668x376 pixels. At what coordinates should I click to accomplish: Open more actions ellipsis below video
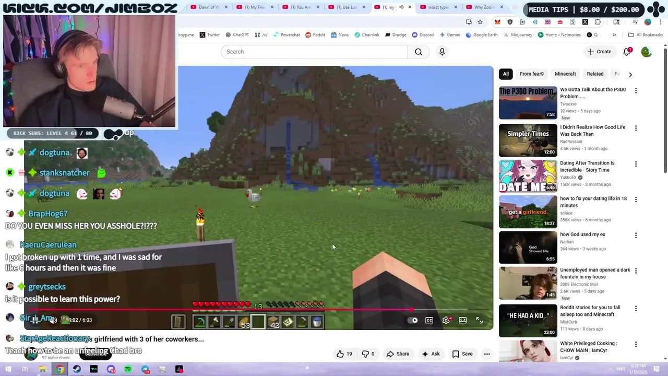tap(487, 354)
